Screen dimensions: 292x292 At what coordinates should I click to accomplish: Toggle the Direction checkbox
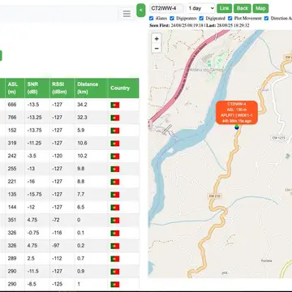click(x=266, y=19)
